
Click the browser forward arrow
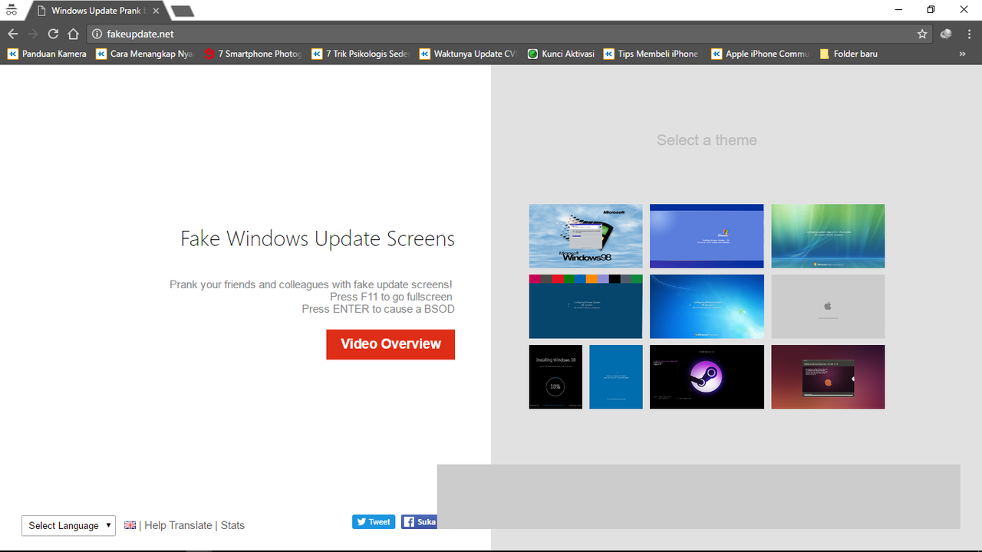pos(33,34)
